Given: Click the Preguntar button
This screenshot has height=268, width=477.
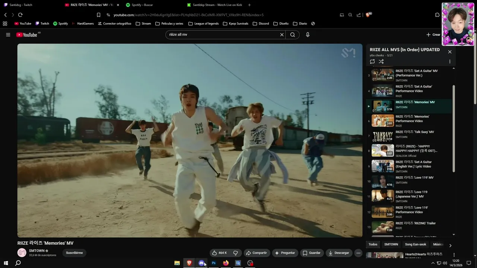Looking at the screenshot, I should click(285, 253).
